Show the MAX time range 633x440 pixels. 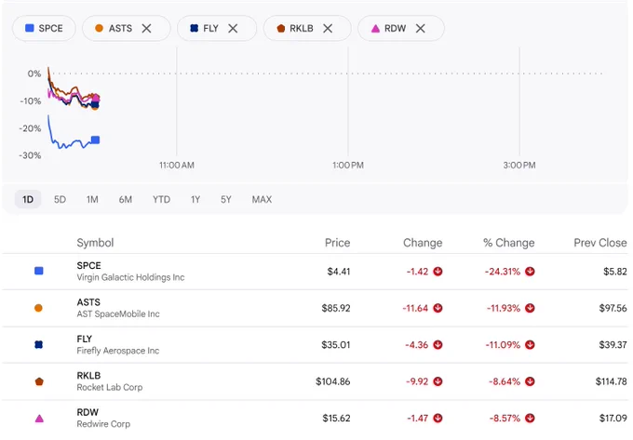coord(262,200)
